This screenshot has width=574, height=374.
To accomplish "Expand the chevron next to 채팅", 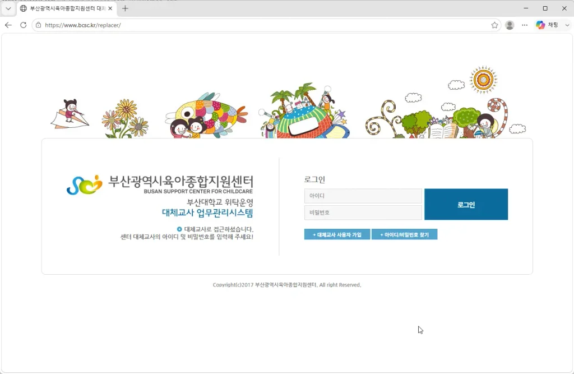I will pyautogui.click(x=567, y=25).
